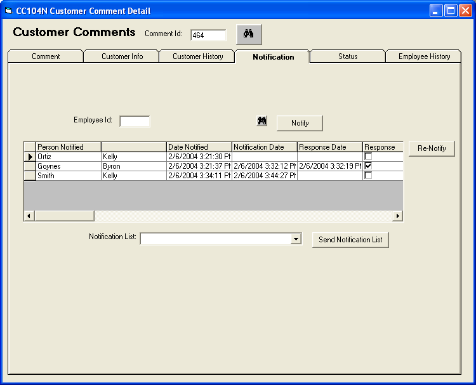This screenshot has height=385, width=476.
Task: Click the row selector for Smith
Action: (x=30, y=176)
